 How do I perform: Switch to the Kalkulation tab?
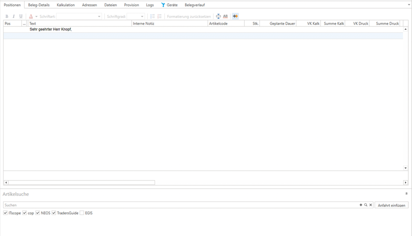(65, 5)
